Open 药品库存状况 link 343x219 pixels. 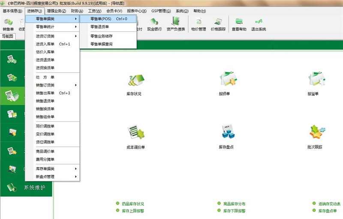(133, 204)
